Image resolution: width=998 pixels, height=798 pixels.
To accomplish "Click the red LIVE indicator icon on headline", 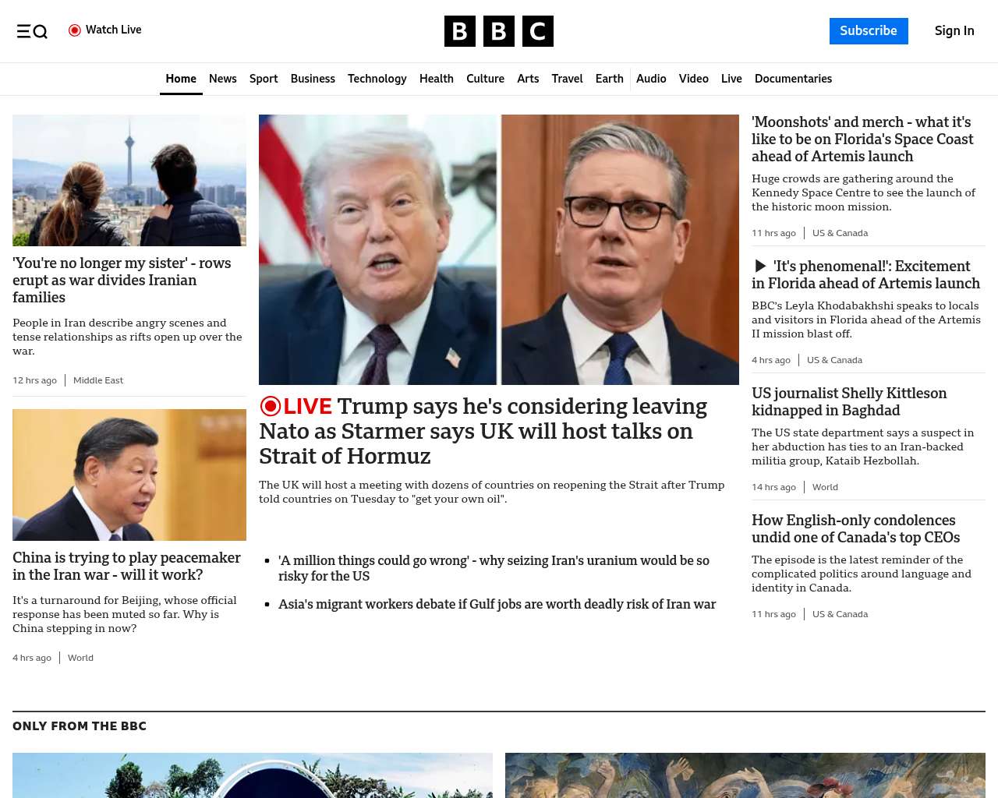I will [271, 406].
